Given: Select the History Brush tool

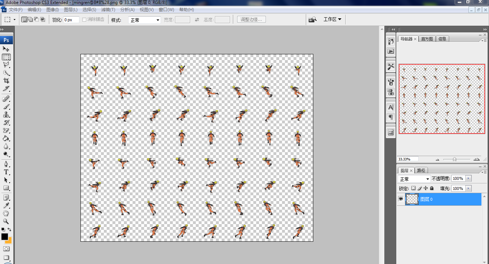Looking at the screenshot, I should 6,123.
